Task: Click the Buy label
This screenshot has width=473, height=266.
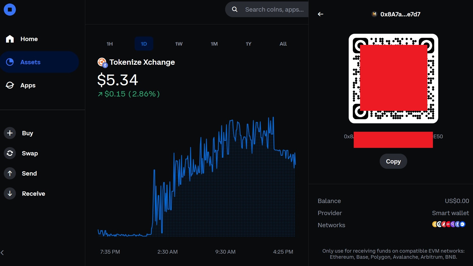Action: coord(27,133)
